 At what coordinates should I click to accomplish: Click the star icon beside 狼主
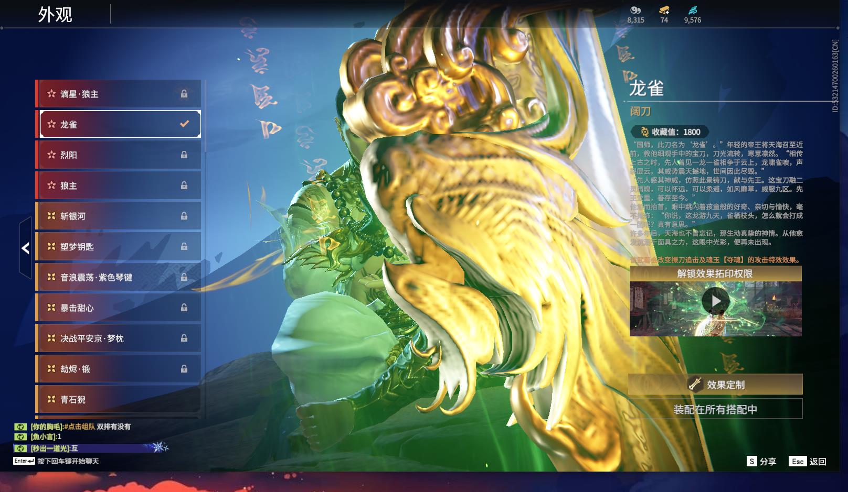pos(51,185)
